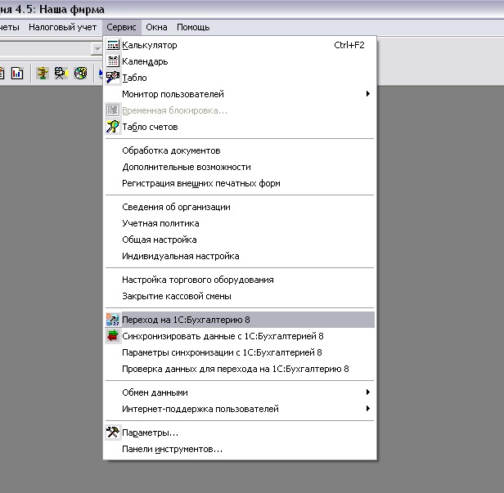This screenshot has width=504, height=493.
Task: Open Интернет-поддержка пользователей entry
Action: coord(240,409)
